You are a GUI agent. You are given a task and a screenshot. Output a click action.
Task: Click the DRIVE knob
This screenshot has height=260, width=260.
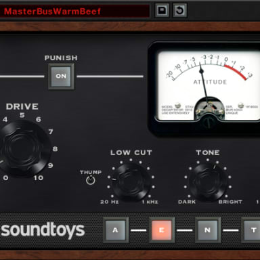tap(22, 149)
